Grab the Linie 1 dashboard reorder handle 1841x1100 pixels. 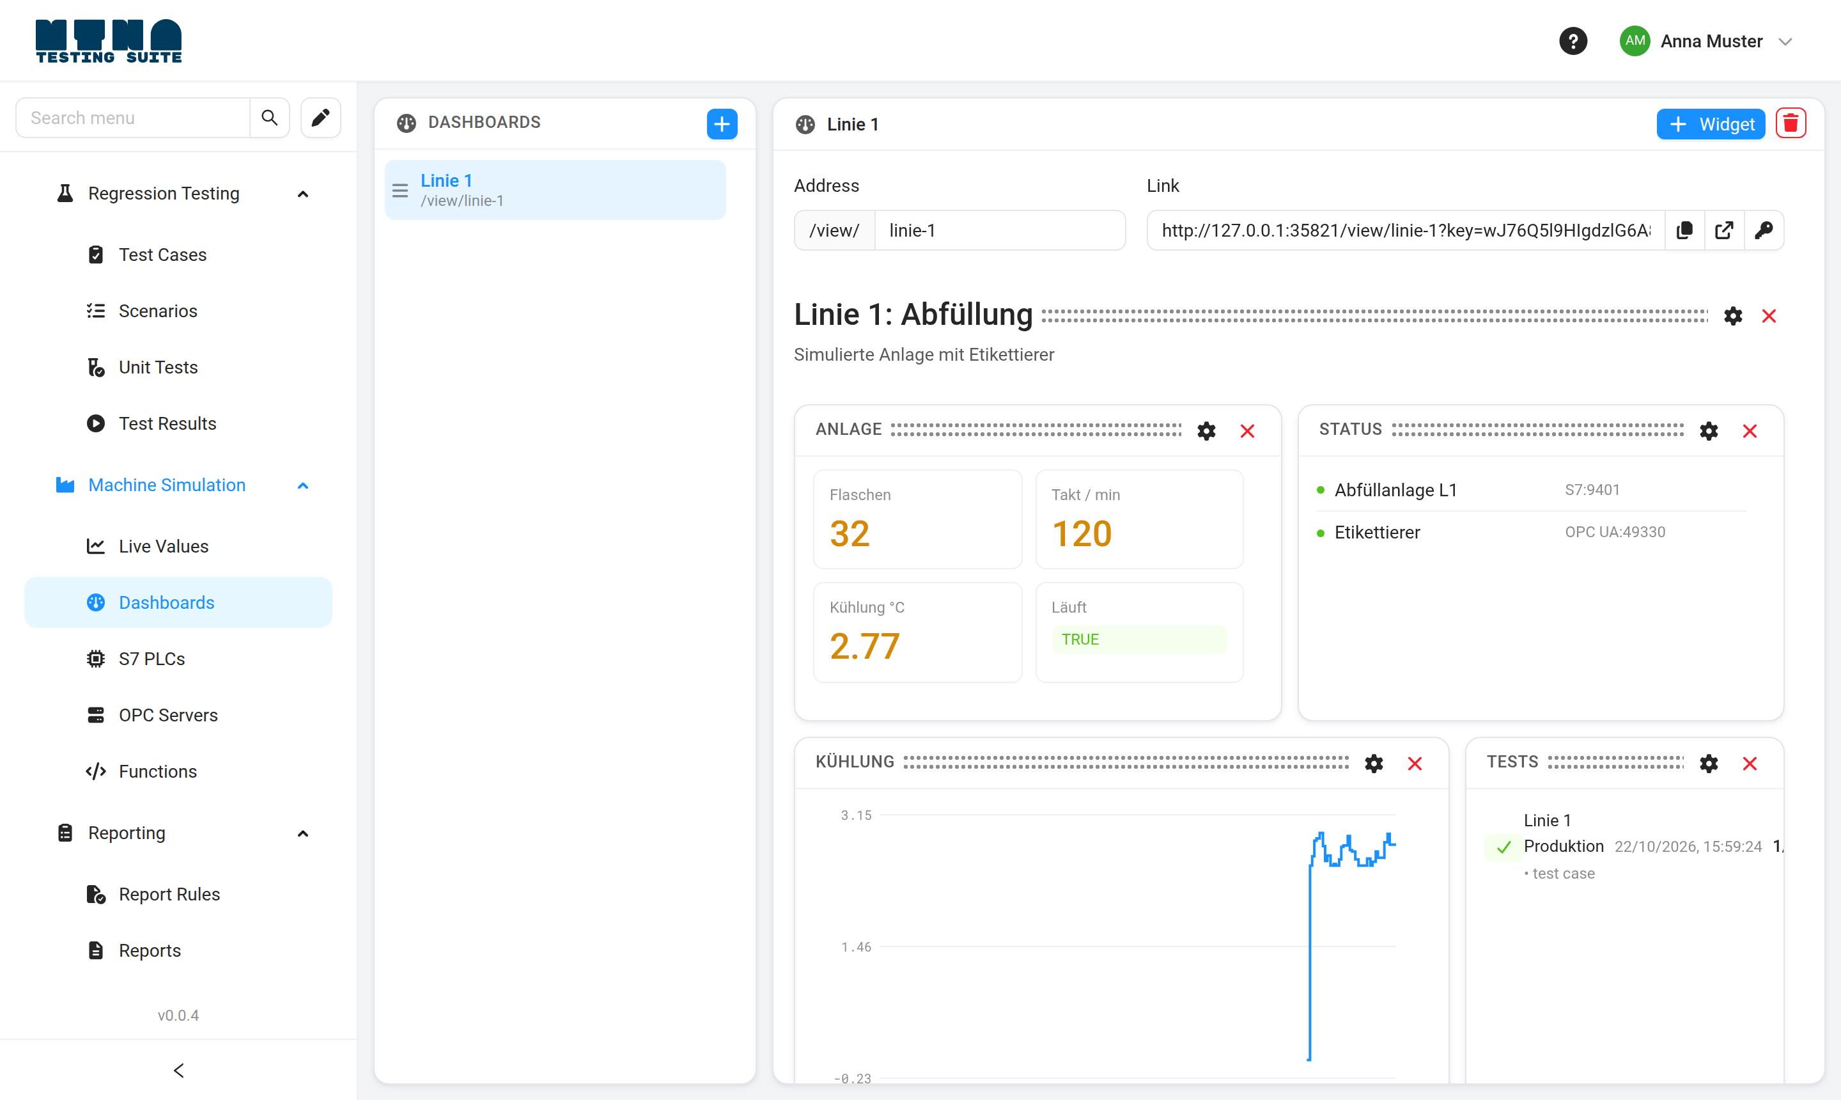tap(400, 191)
